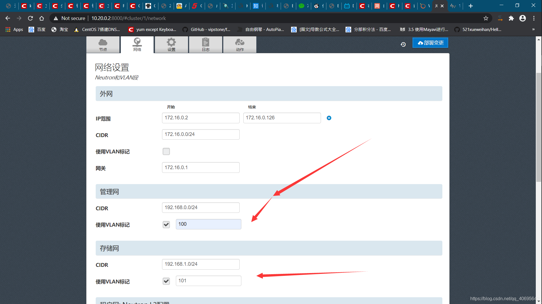The image size is (542, 304).
Task: Click the 部署变更 deploy changes button
Action: pos(430,43)
